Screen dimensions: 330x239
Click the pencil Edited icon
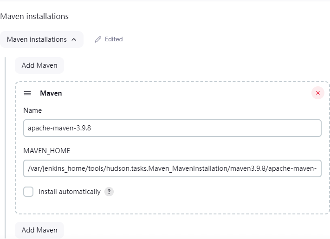click(x=97, y=39)
